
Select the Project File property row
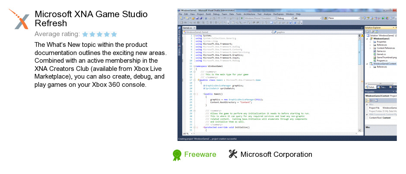[381, 108]
